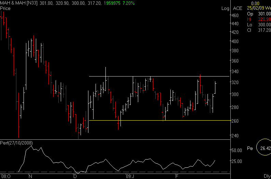Image resolution: width=271 pixels, height=179 pixels.
Task: Click the 50.00 performance axis label
Action: click(237, 150)
